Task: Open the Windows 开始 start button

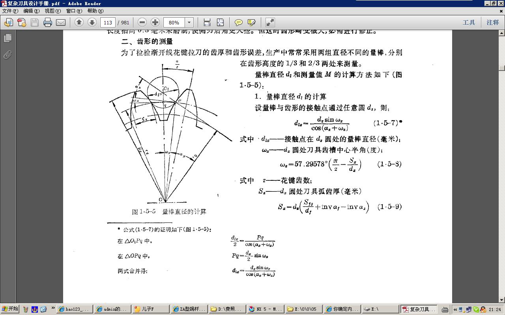Action: tap(10, 309)
